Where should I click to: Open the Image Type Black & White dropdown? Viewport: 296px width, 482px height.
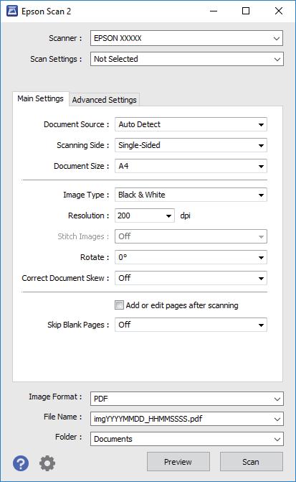tap(191, 195)
